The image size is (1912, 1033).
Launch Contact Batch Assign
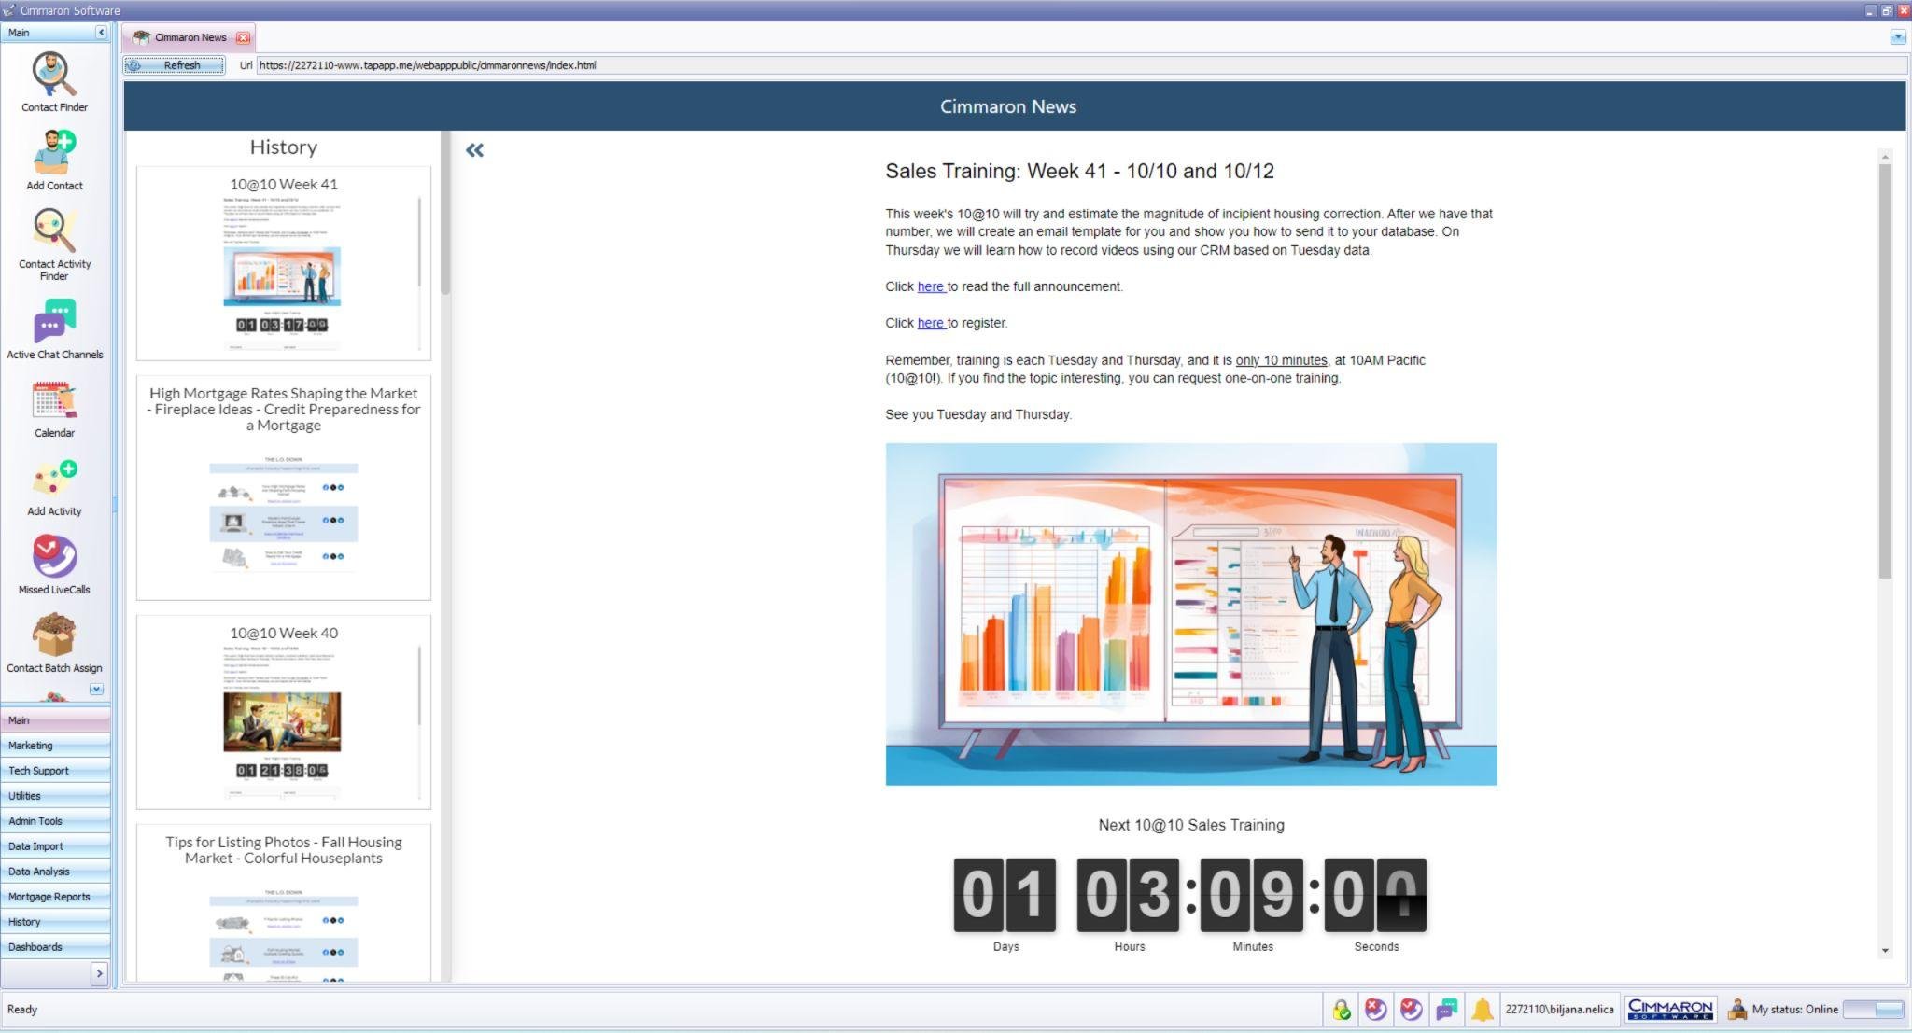(x=54, y=642)
